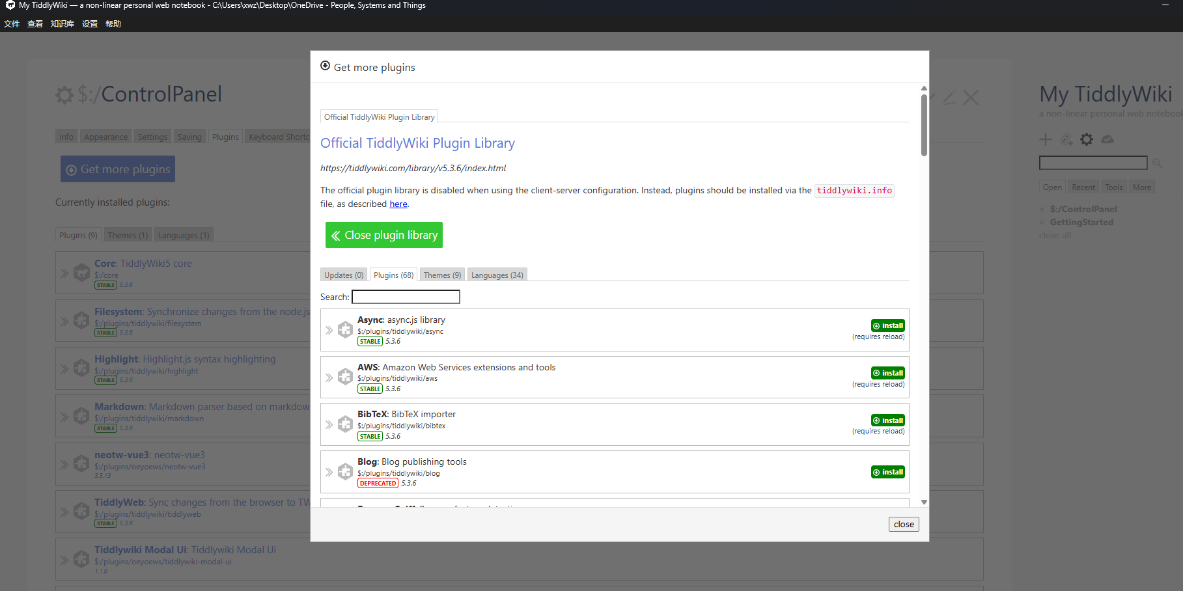Click the modal scroll down arrow

point(924,502)
